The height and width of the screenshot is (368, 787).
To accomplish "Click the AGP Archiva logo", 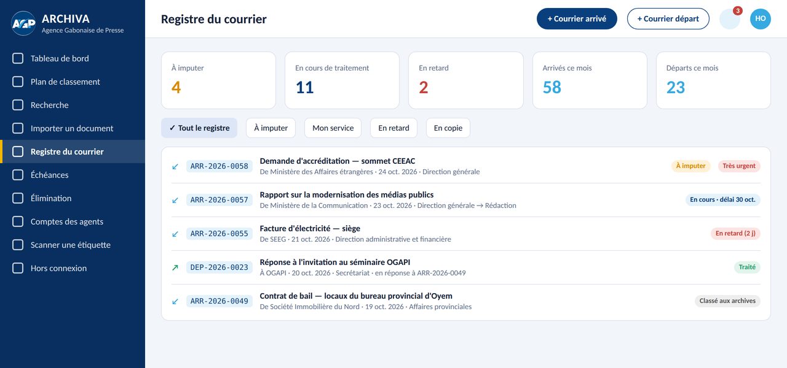I will tap(23, 23).
